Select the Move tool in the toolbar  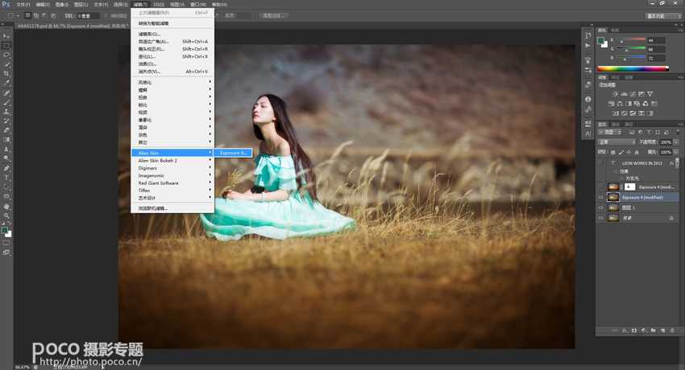pyautogui.click(x=6, y=36)
